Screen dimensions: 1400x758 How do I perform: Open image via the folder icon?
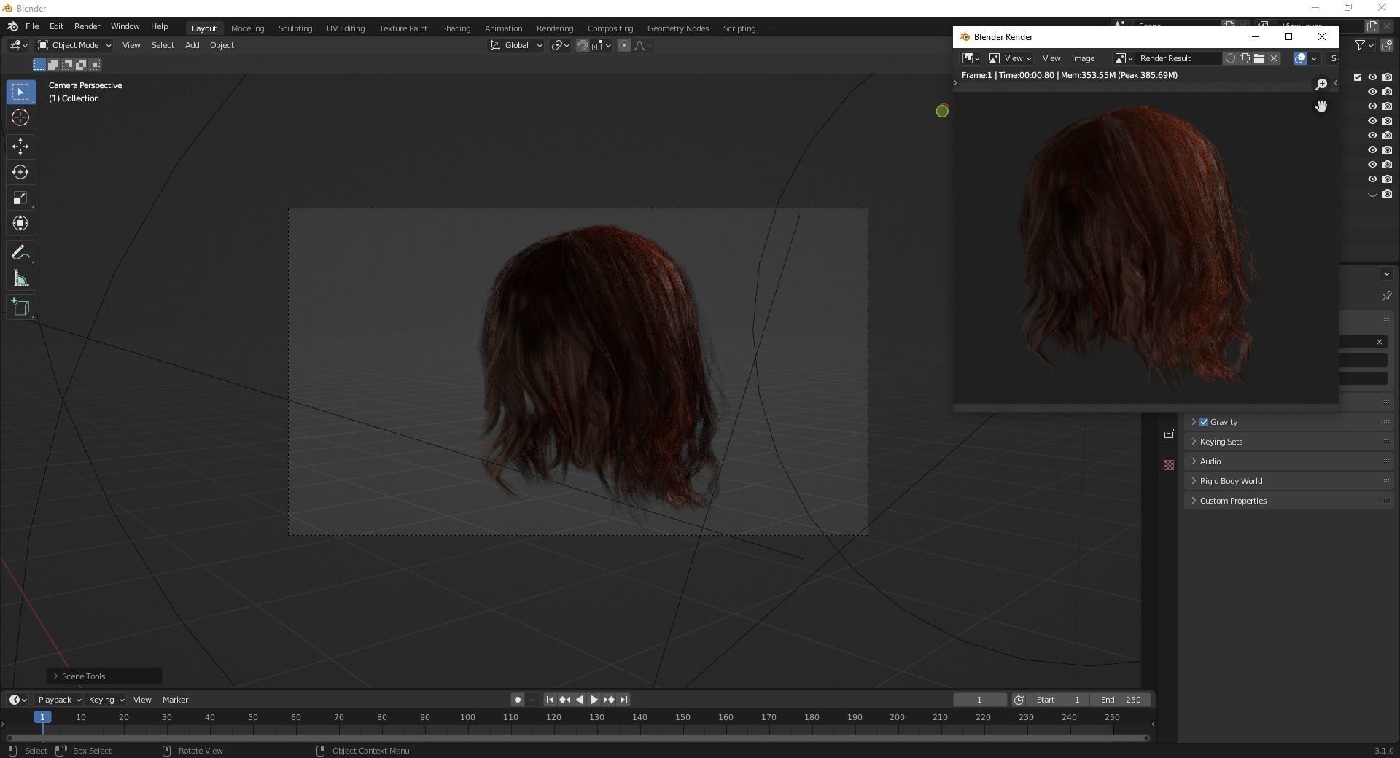tap(1259, 58)
